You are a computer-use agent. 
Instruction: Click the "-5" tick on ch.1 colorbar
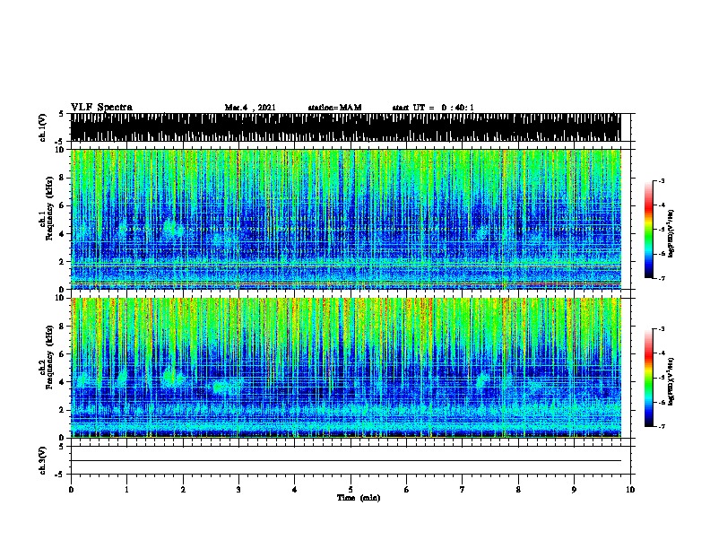(x=662, y=230)
